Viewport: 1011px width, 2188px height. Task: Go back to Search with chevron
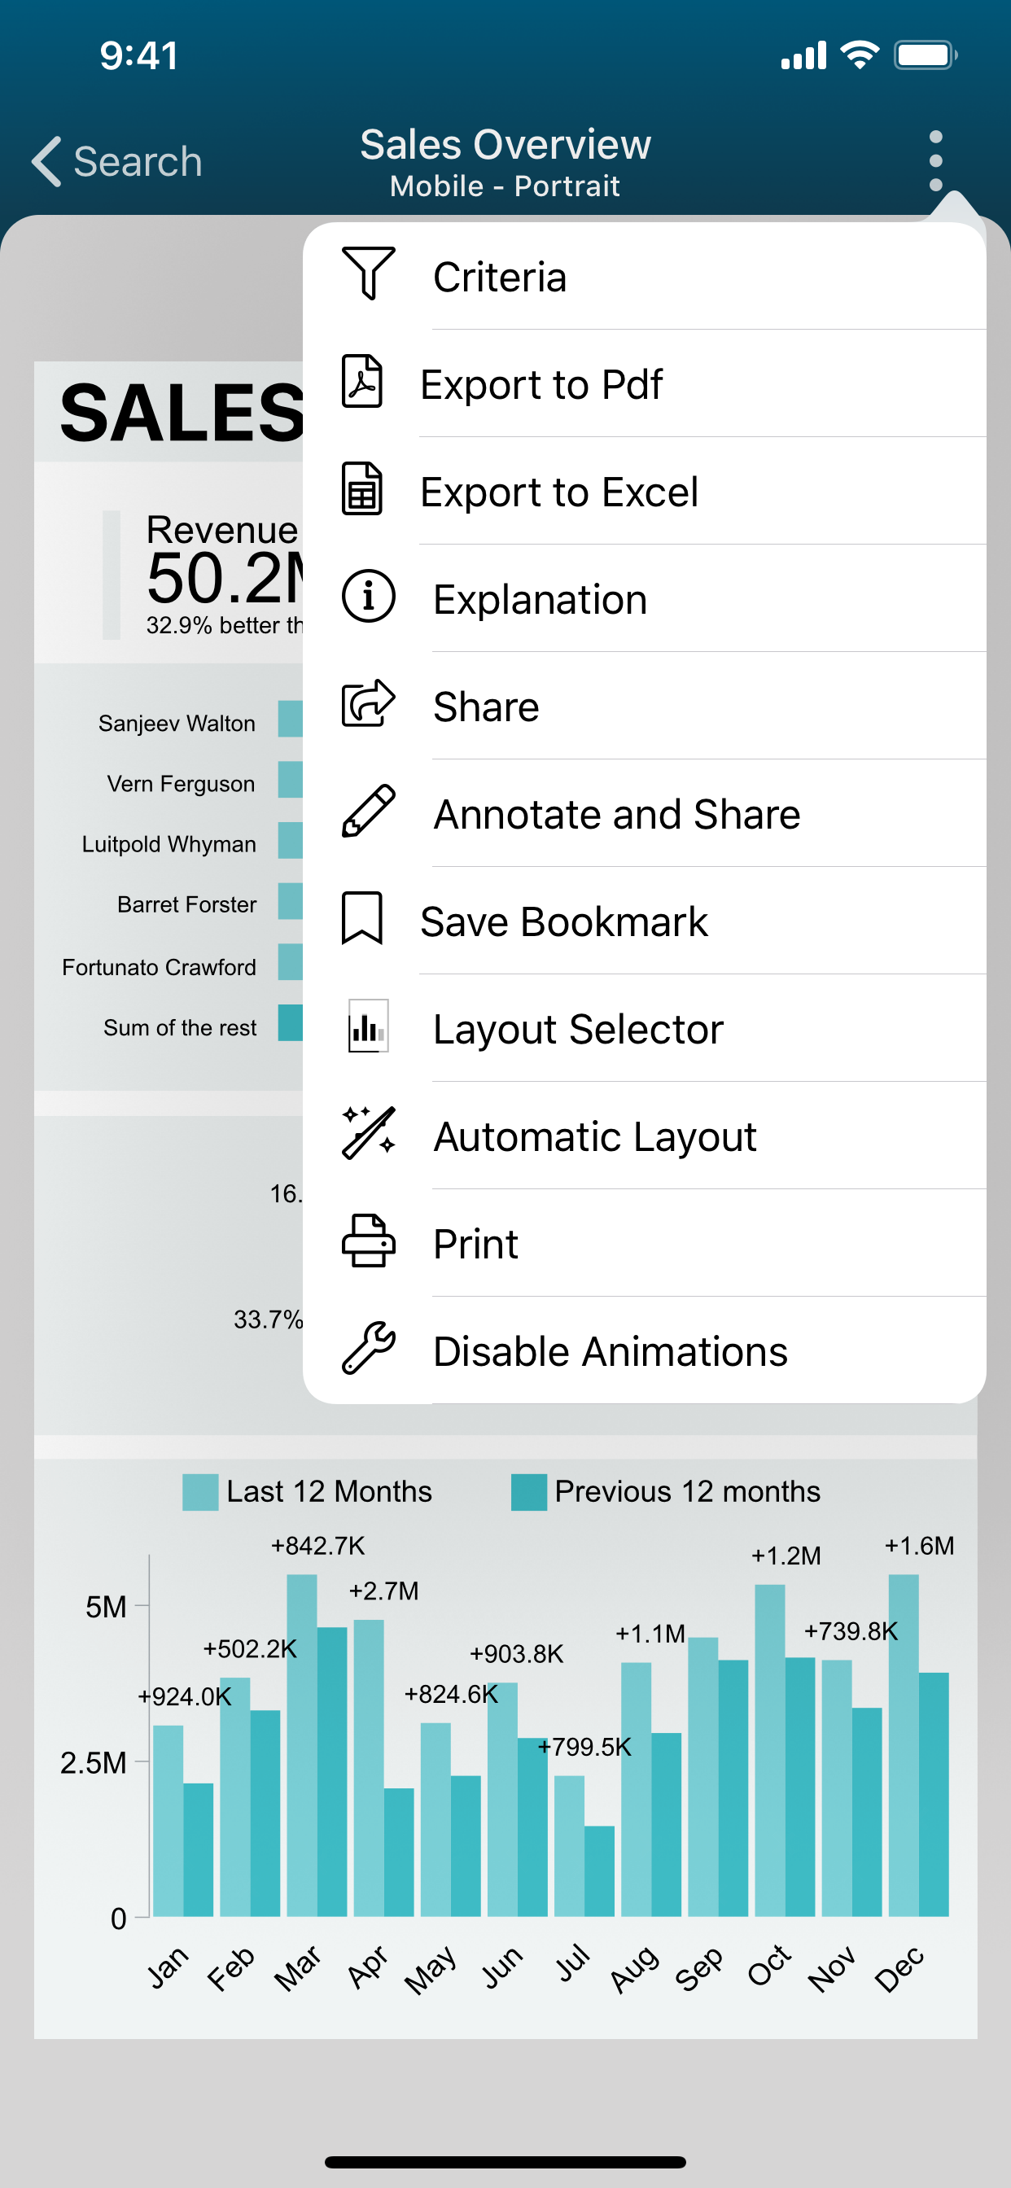[46, 161]
